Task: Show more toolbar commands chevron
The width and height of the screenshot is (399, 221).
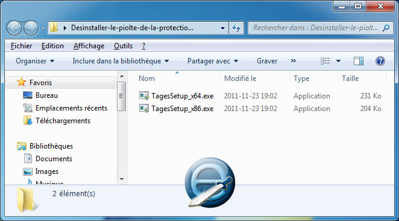Action: (294, 60)
